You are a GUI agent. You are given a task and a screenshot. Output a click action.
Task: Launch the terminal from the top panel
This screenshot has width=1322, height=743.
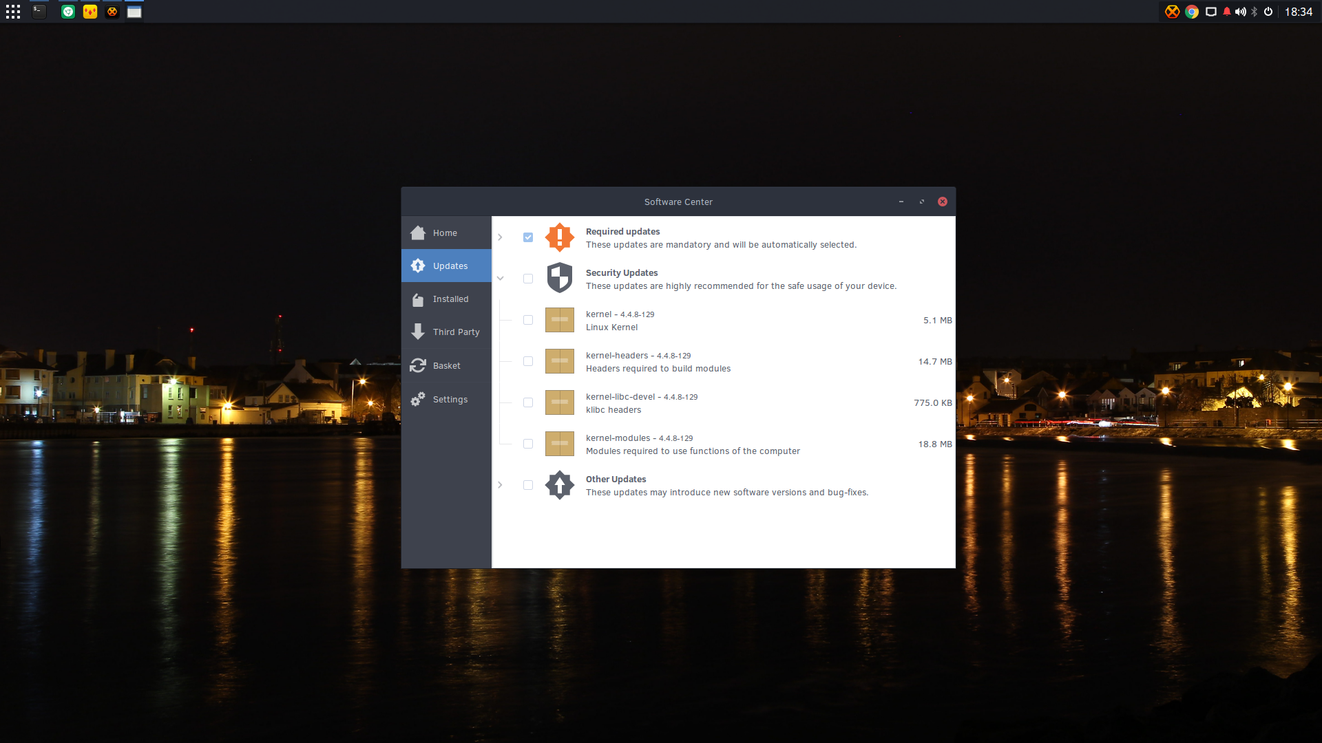pos(39,12)
